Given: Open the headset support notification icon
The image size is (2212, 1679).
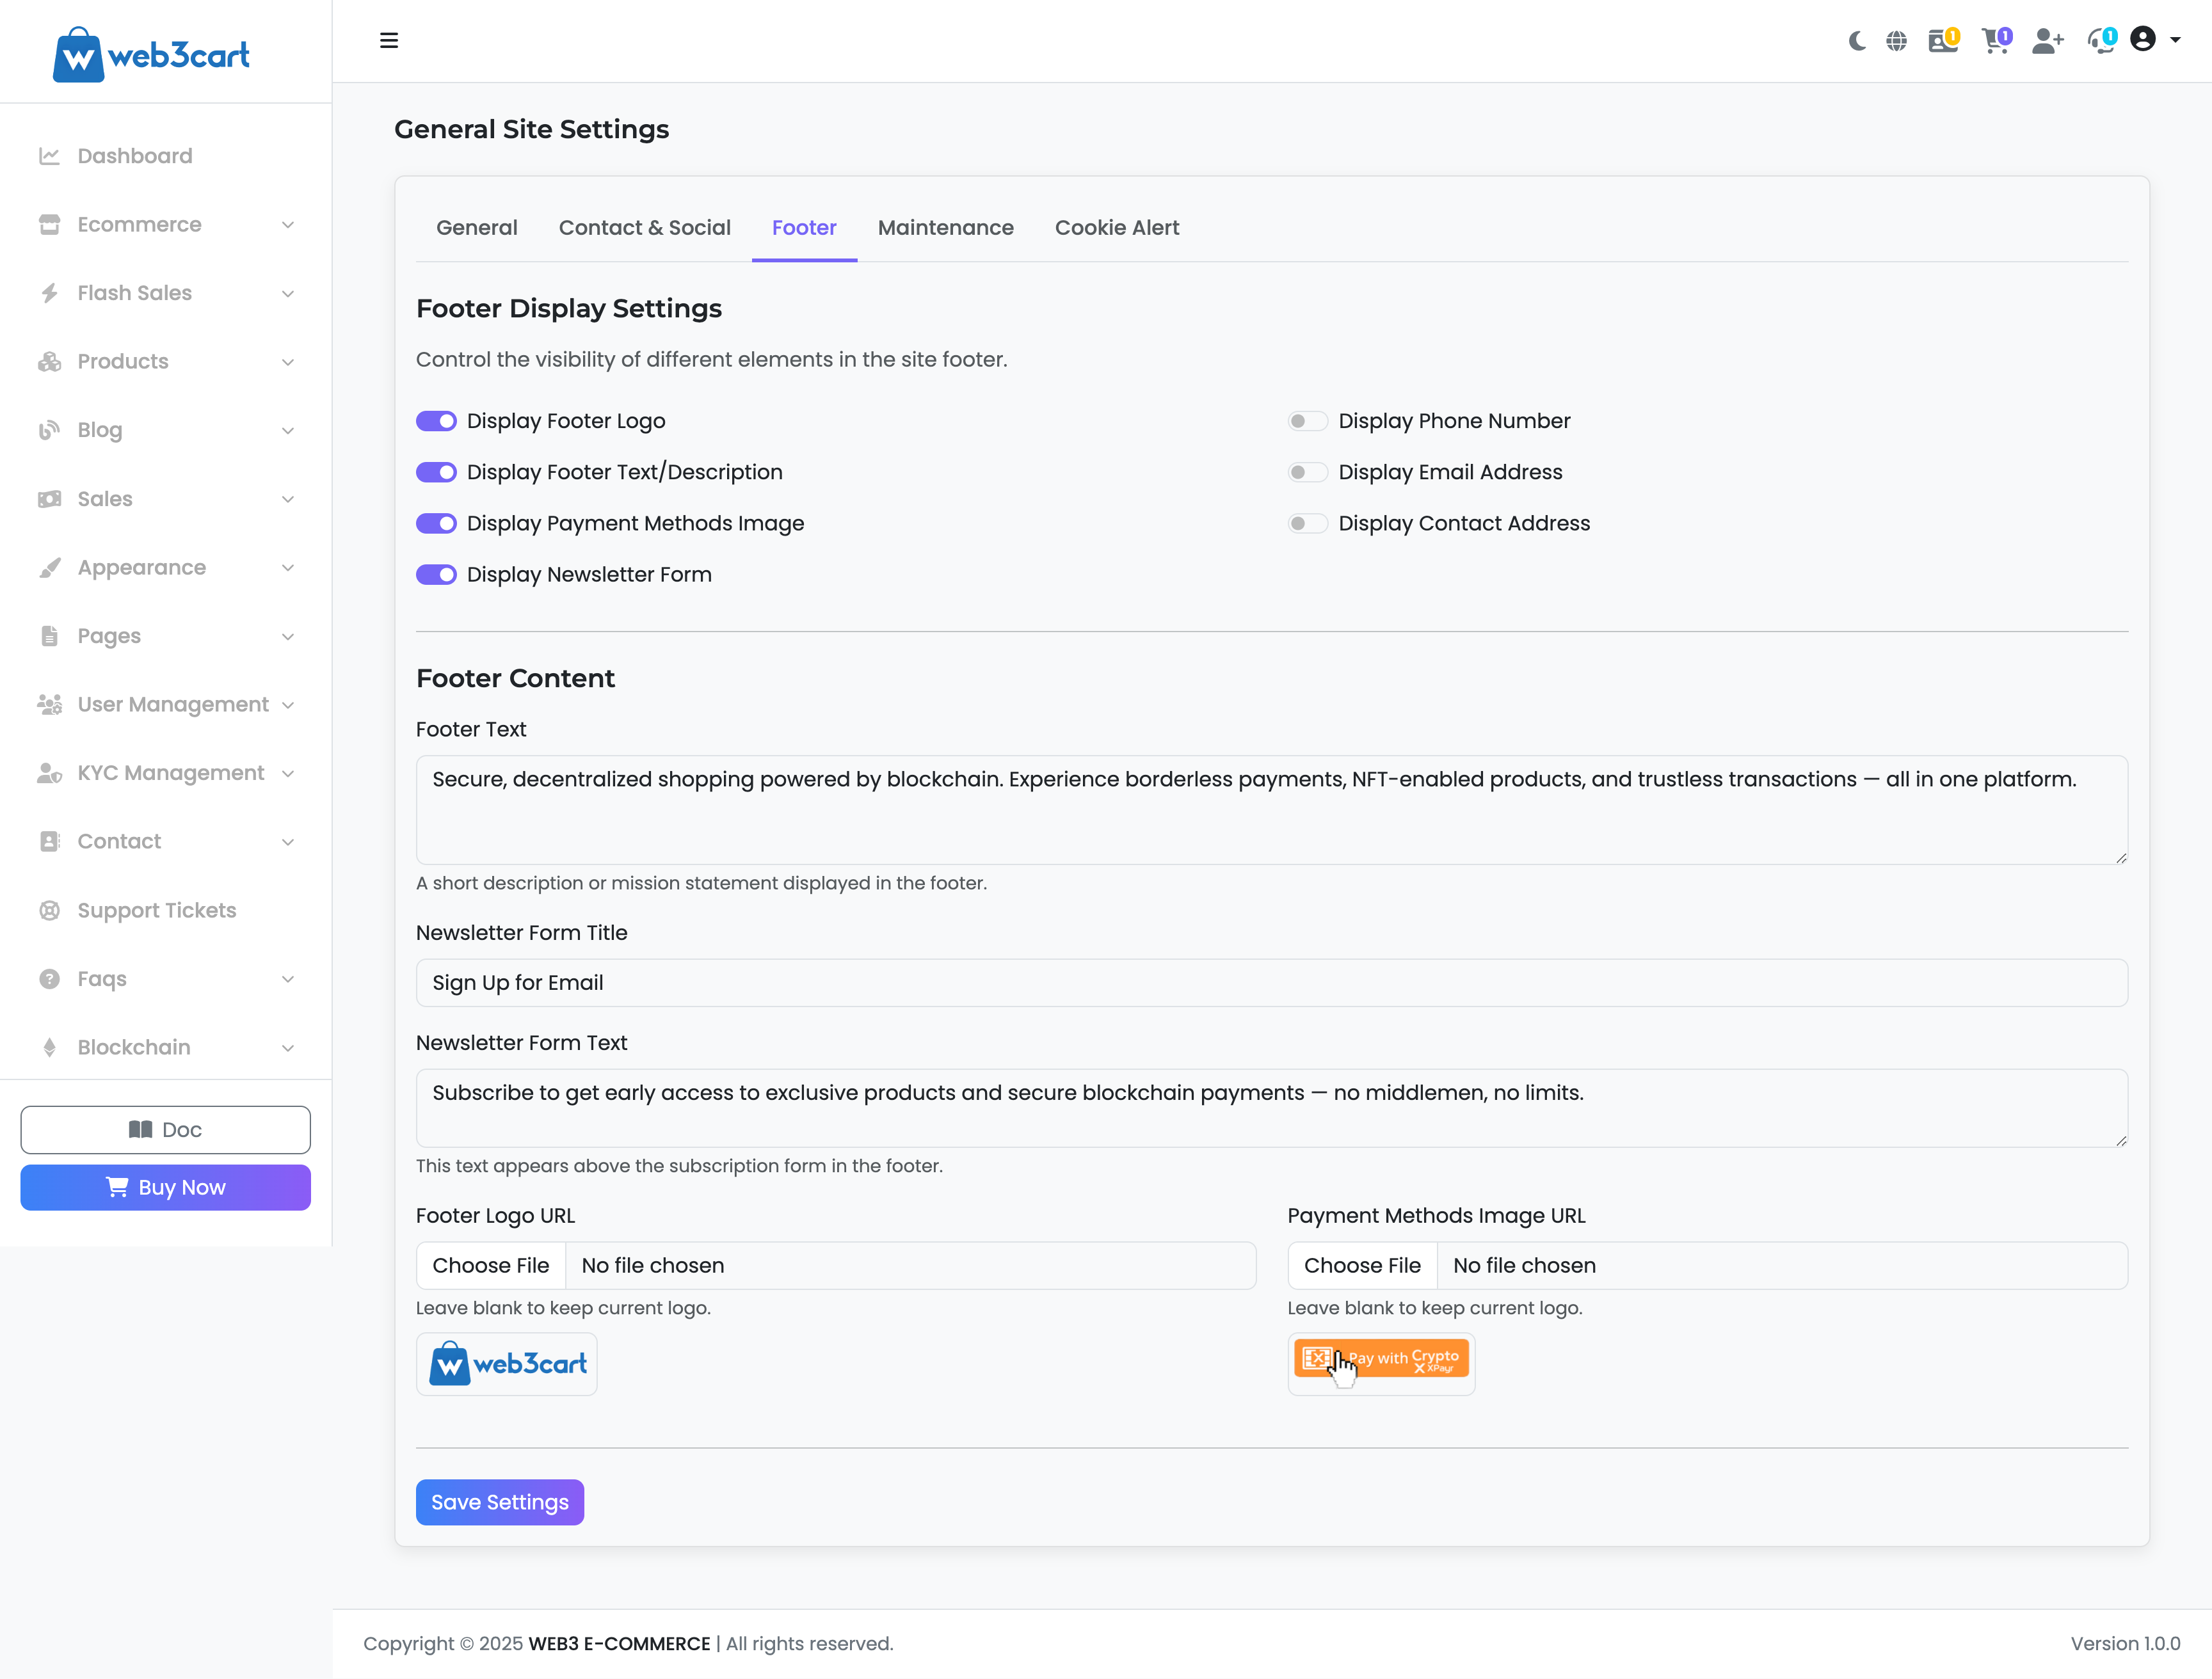Looking at the screenshot, I should point(2100,41).
